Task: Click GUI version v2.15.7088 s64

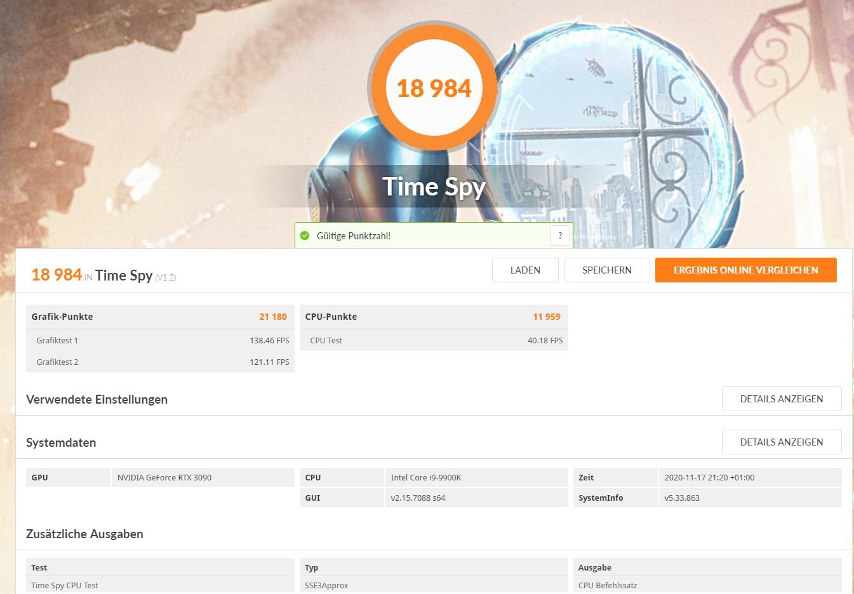Action: pyautogui.click(x=476, y=498)
